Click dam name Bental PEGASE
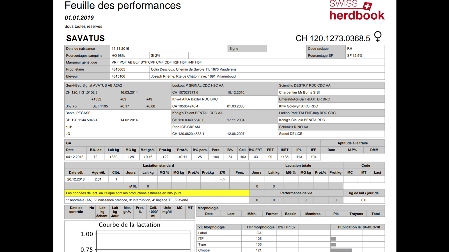This screenshot has height=252, width=449. pyautogui.click(x=78, y=113)
